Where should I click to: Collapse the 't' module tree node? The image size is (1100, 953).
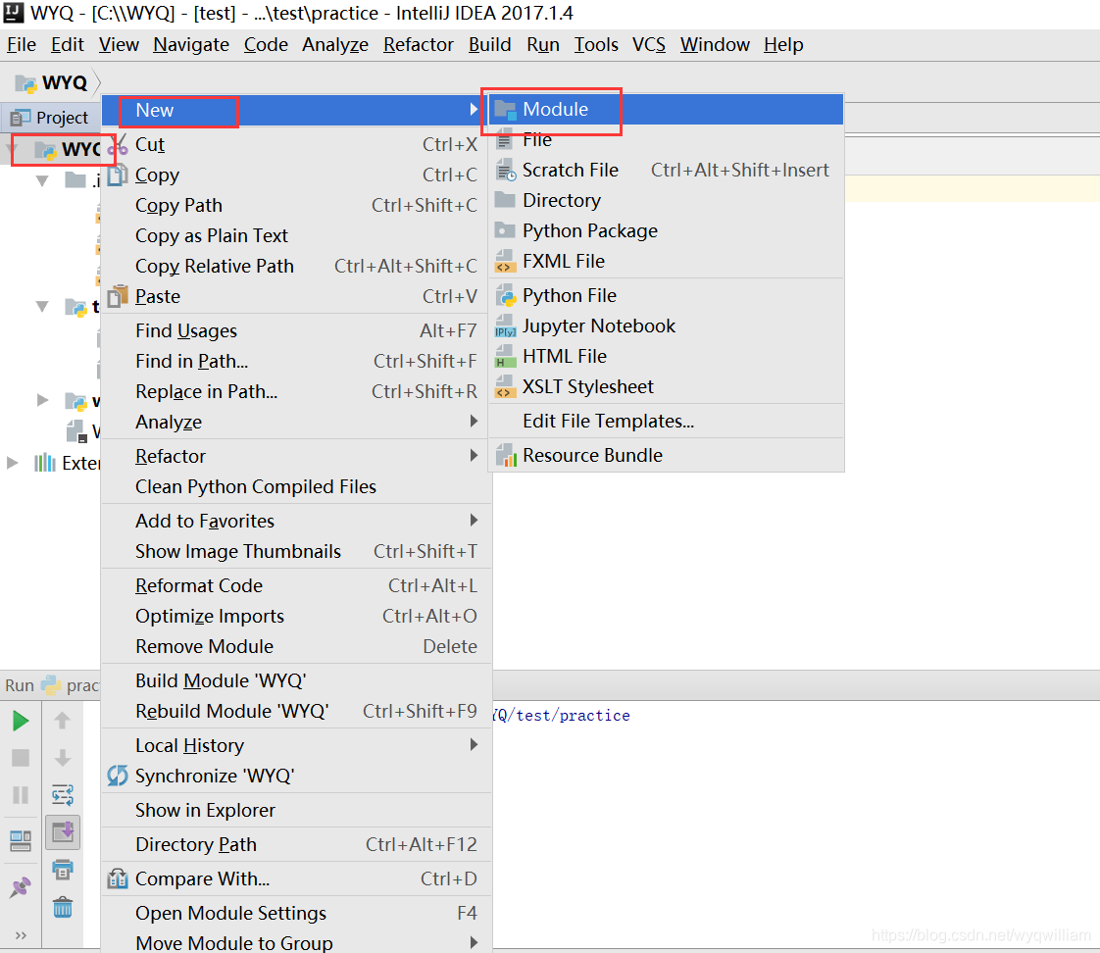click(43, 306)
